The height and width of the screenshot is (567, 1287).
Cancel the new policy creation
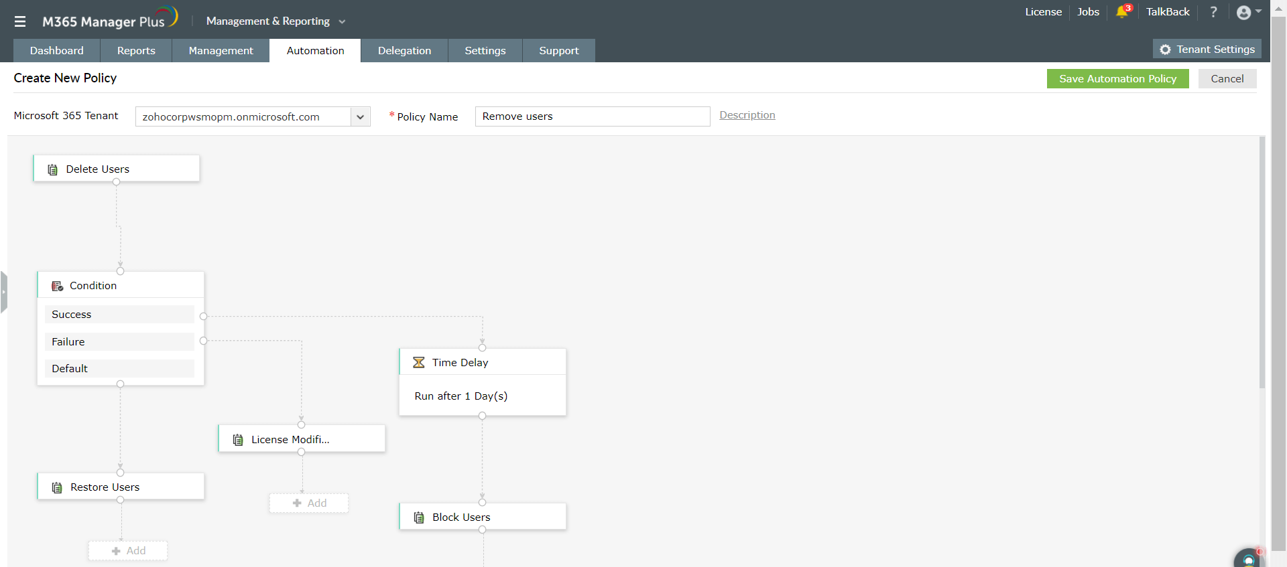1227,78
